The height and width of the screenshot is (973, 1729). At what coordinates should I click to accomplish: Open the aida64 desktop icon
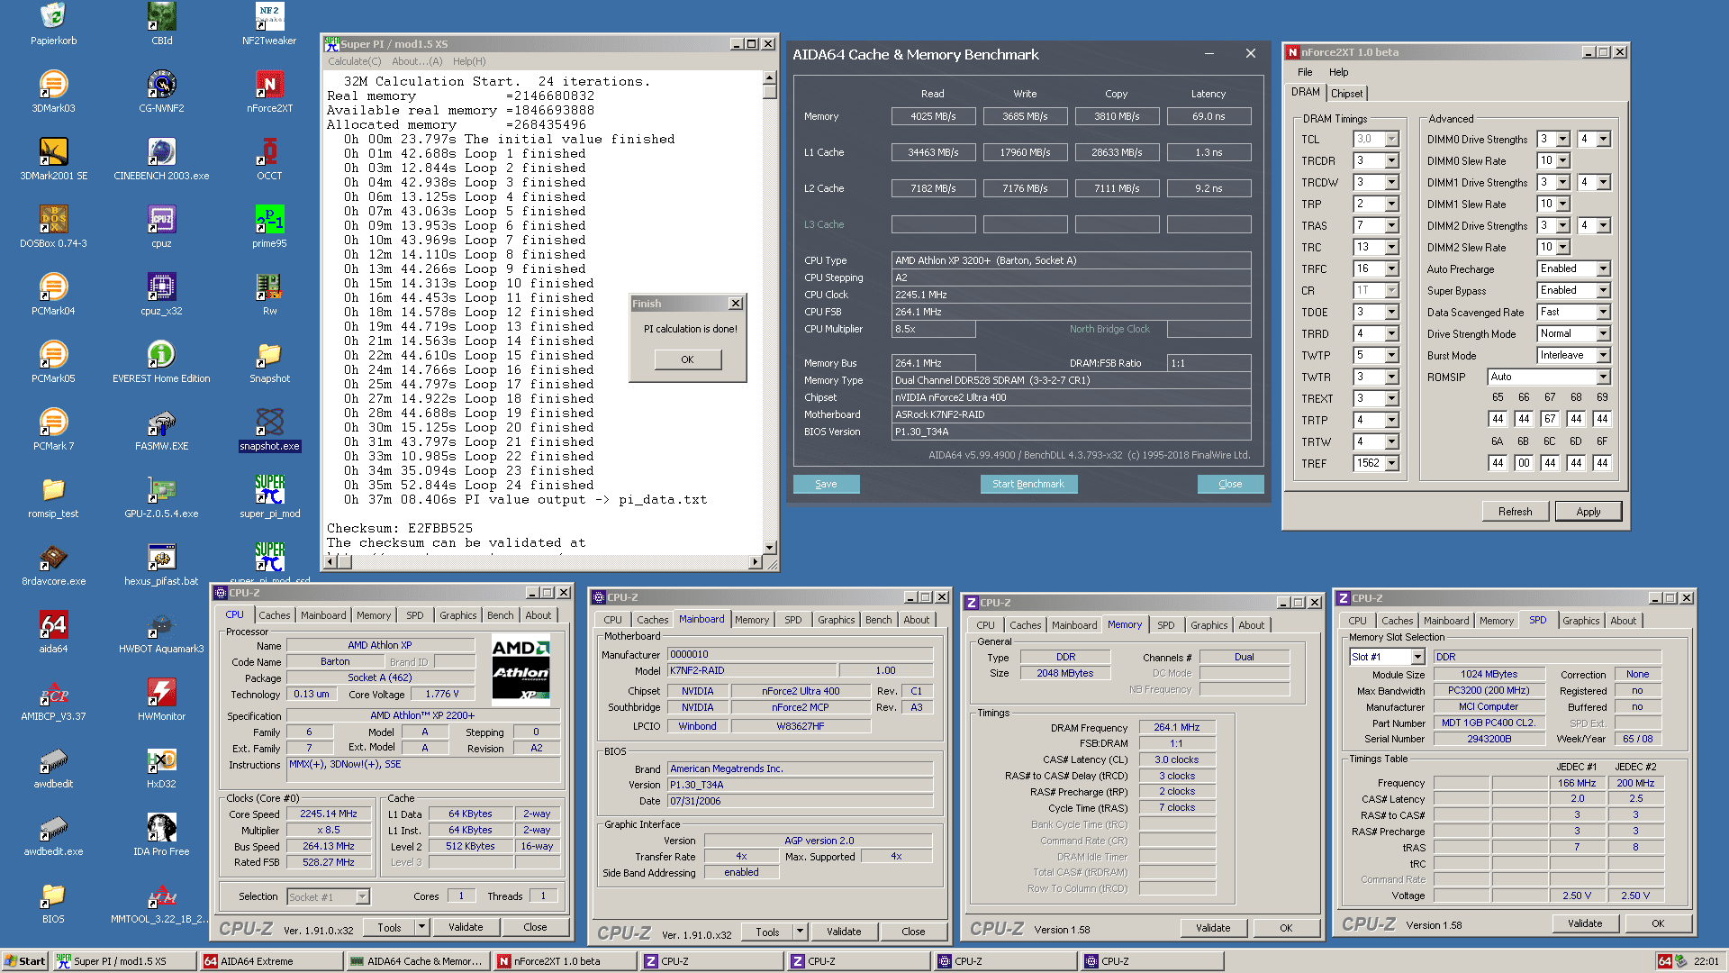click(x=53, y=632)
